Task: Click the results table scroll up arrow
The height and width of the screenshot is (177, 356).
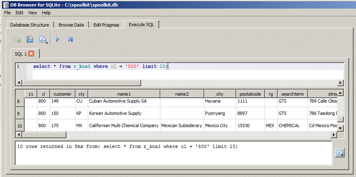Action: click(x=340, y=93)
